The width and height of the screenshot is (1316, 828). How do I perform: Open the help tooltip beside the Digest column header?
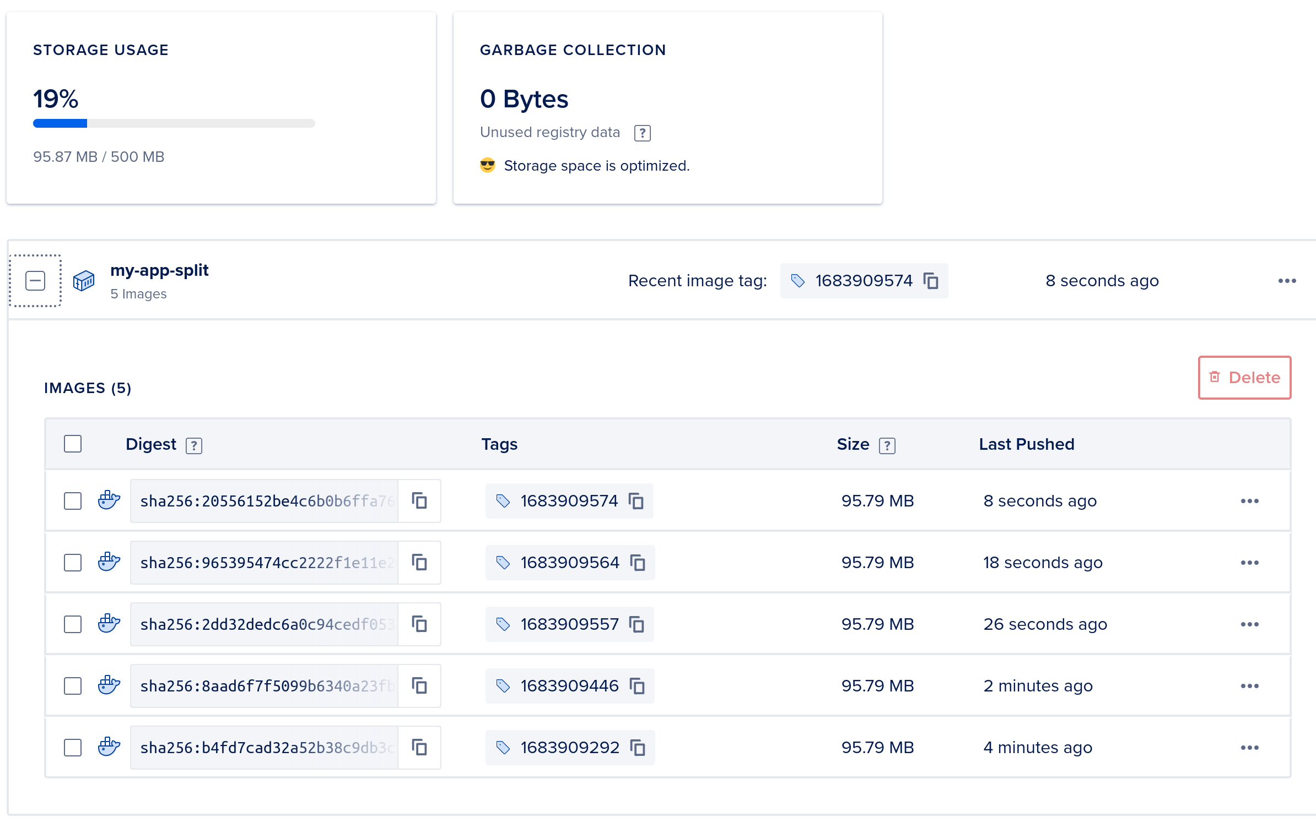tap(194, 445)
